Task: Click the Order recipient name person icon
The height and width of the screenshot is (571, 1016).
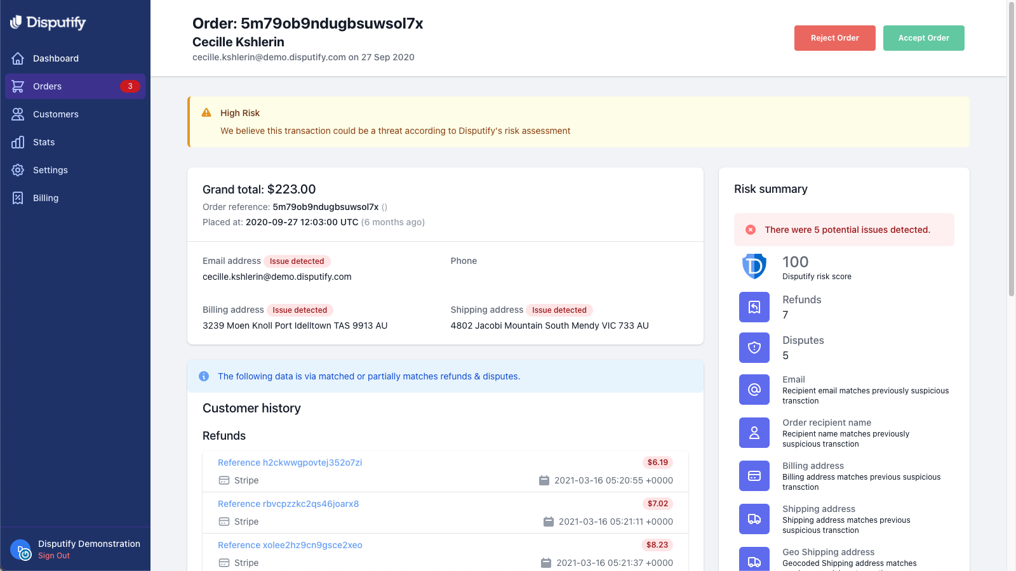Action: click(x=754, y=432)
